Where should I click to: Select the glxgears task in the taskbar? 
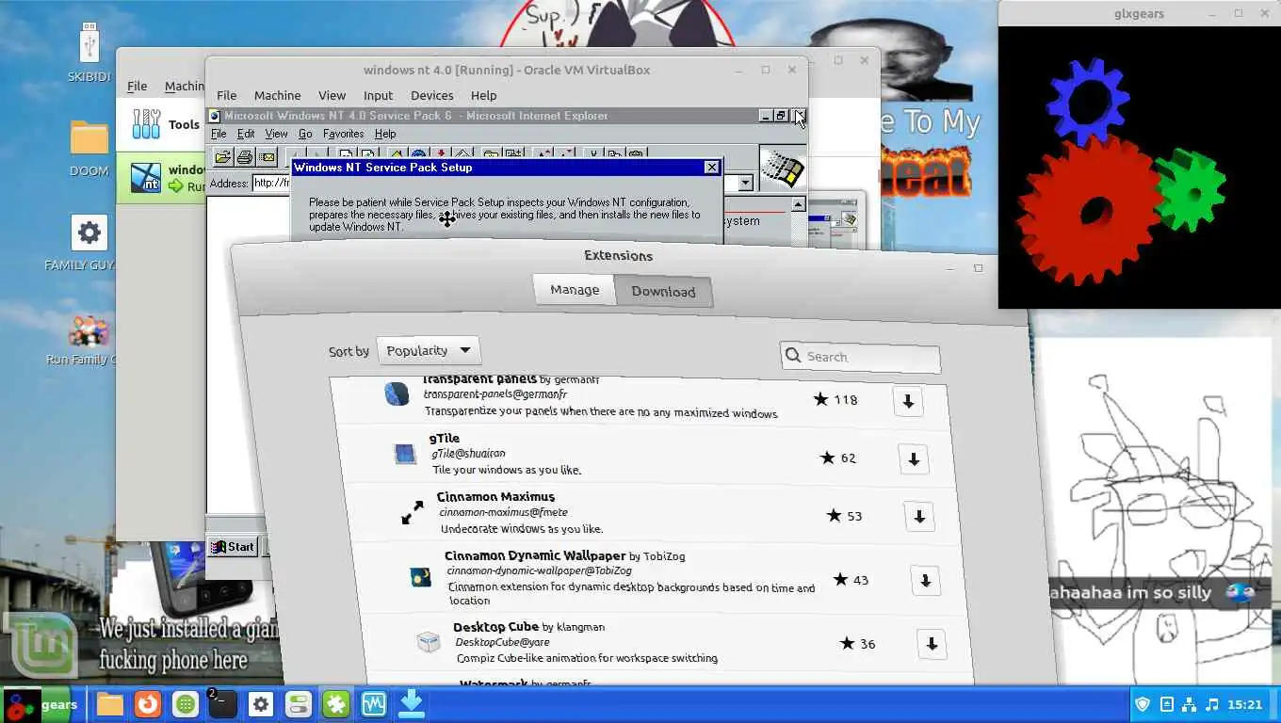tap(42, 704)
